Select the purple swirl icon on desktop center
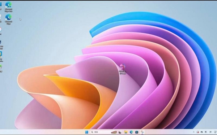Viewport: 217px width, 135px height. [x=123, y=69]
